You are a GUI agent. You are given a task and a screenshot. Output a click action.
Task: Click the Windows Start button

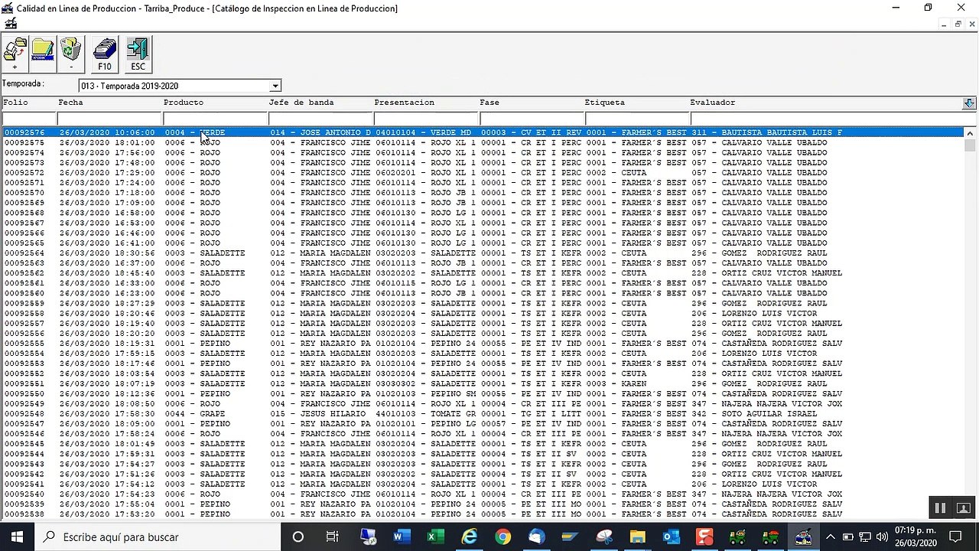[17, 537]
